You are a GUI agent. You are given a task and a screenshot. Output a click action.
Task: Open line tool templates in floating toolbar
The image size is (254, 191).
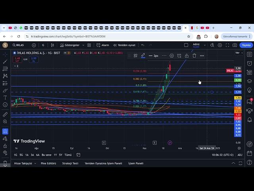[136, 56]
